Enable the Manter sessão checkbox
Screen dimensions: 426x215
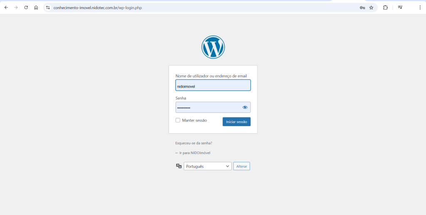(x=178, y=120)
